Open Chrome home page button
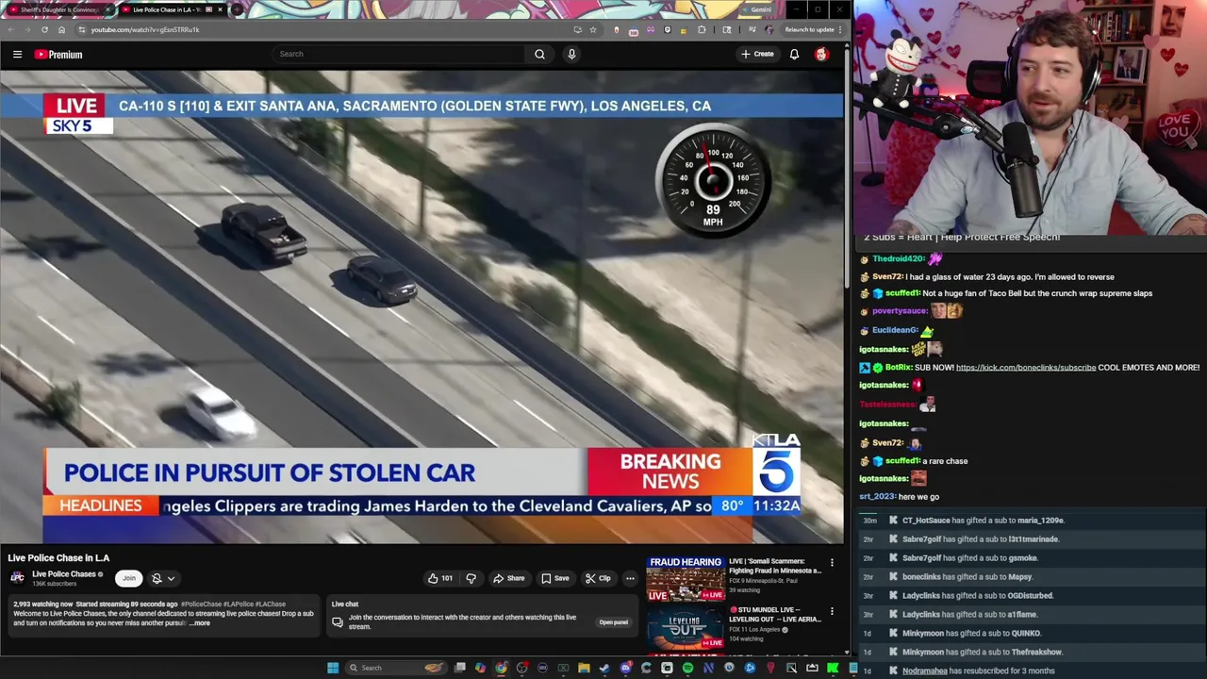 [61, 29]
